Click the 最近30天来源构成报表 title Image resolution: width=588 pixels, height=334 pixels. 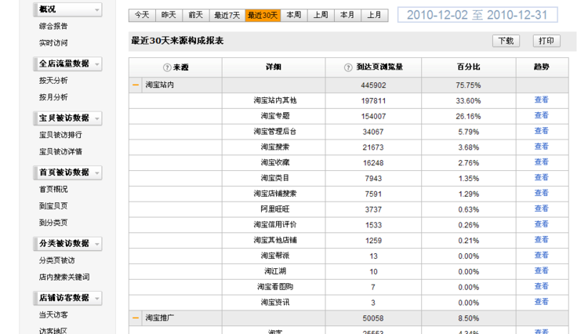pyautogui.click(x=177, y=41)
